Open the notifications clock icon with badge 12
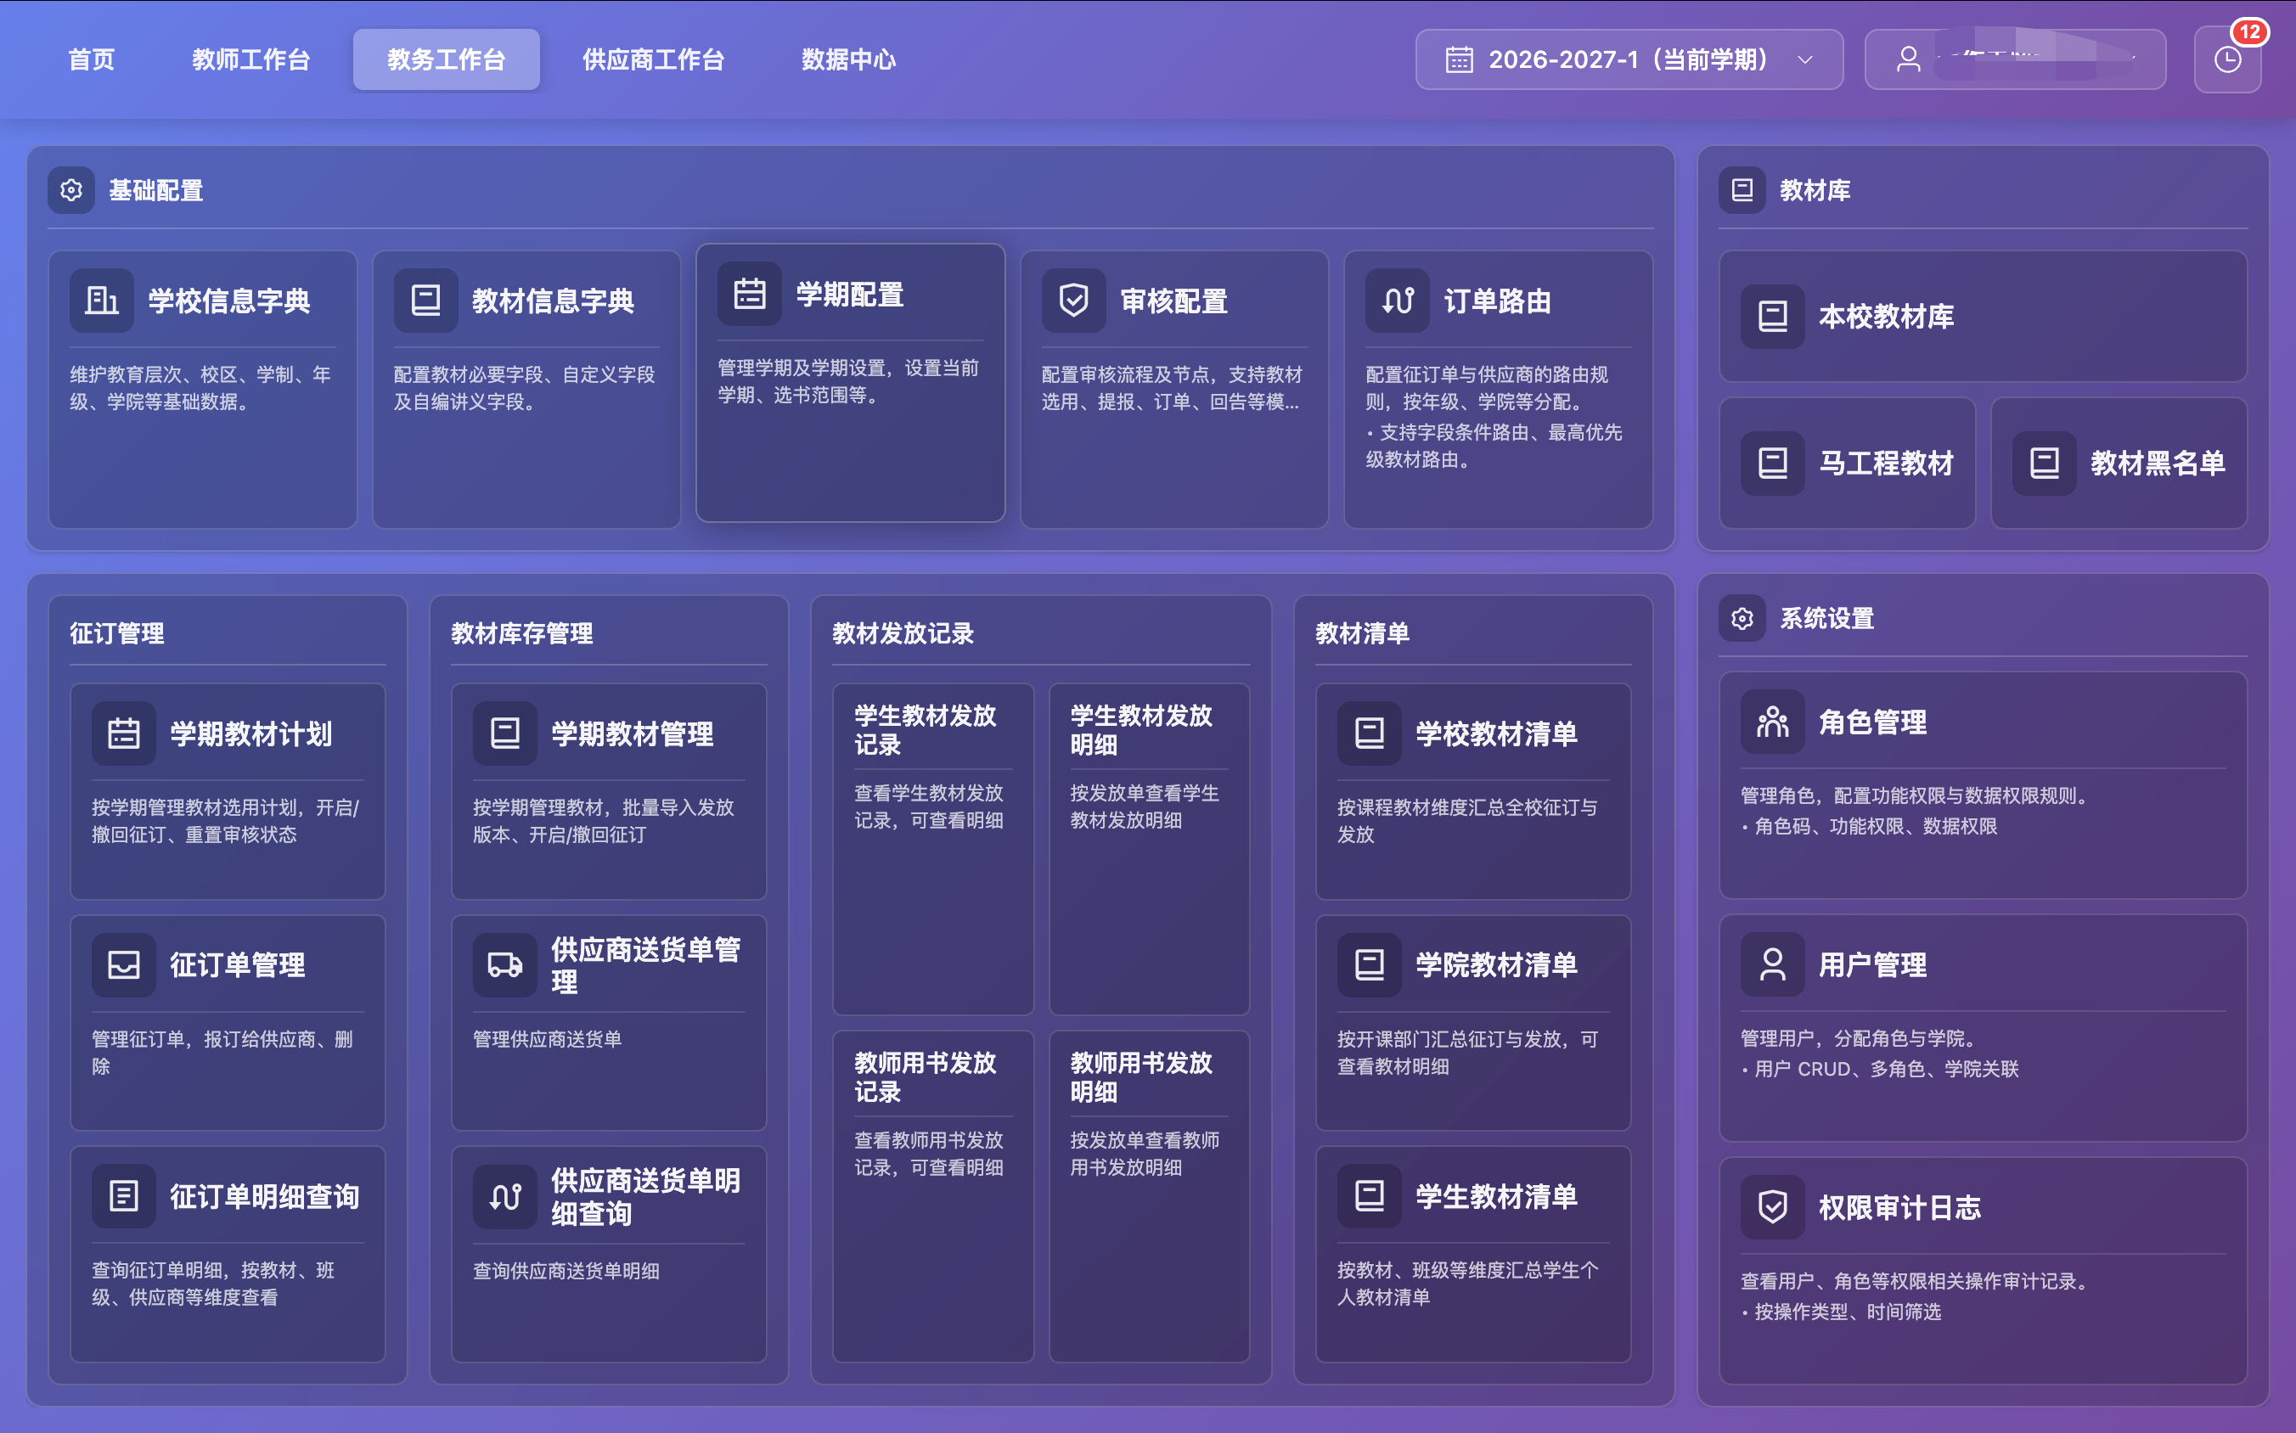This screenshot has height=1433, width=2296. 2227,59
